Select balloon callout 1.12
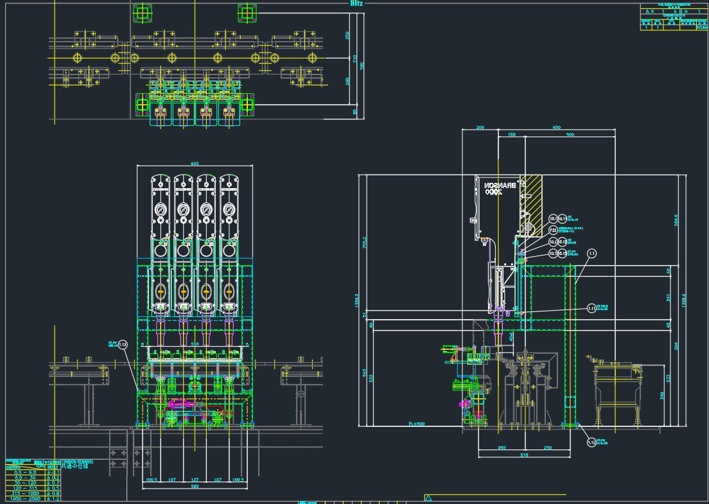 click(591, 442)
